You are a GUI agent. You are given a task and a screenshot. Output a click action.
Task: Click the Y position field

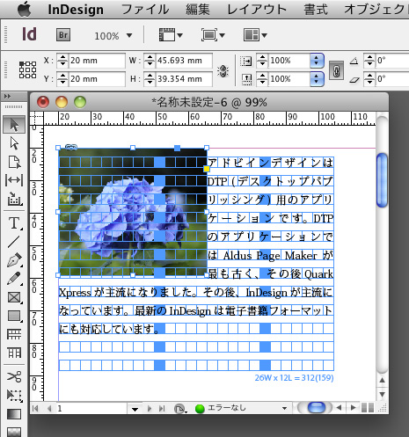click(x=97, y=79)
